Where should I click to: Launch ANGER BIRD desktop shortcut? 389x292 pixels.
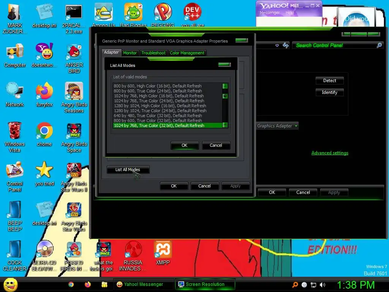click(x=74, y=59)
